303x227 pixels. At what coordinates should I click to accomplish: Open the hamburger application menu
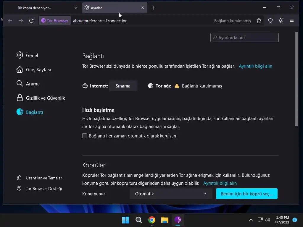pyautogui.click(x=292, y=20)
